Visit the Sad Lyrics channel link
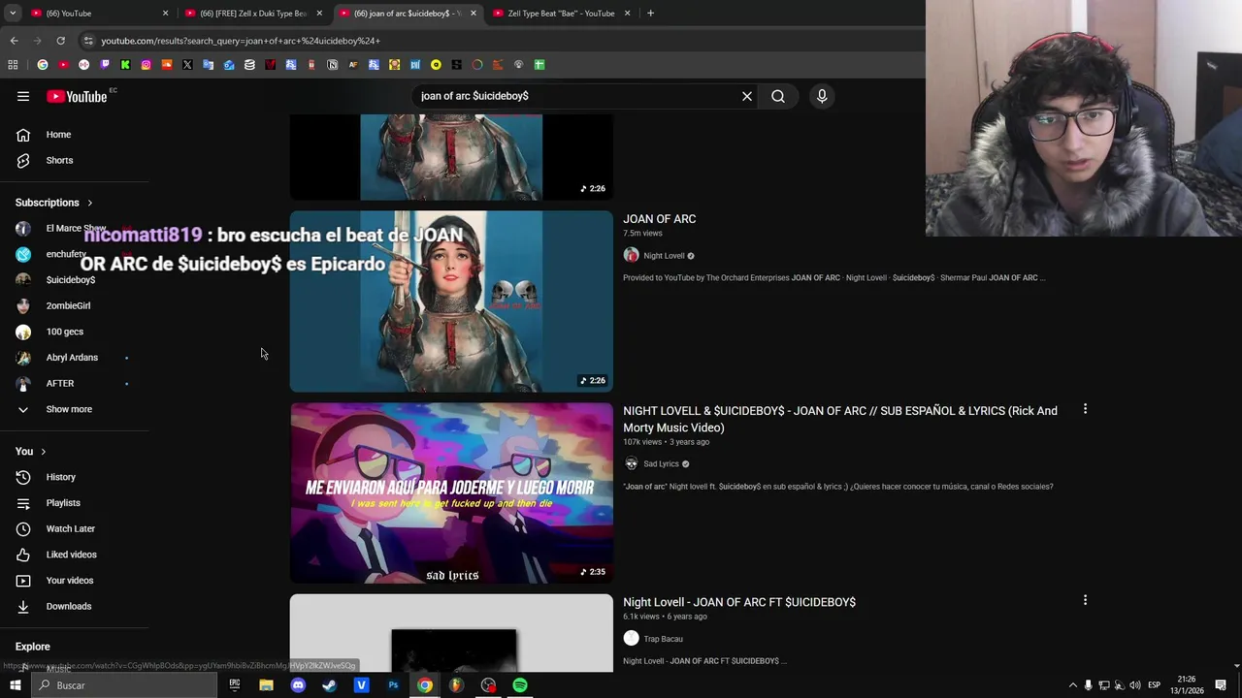This screenshot has width=1242, height=698. (661, 464)
